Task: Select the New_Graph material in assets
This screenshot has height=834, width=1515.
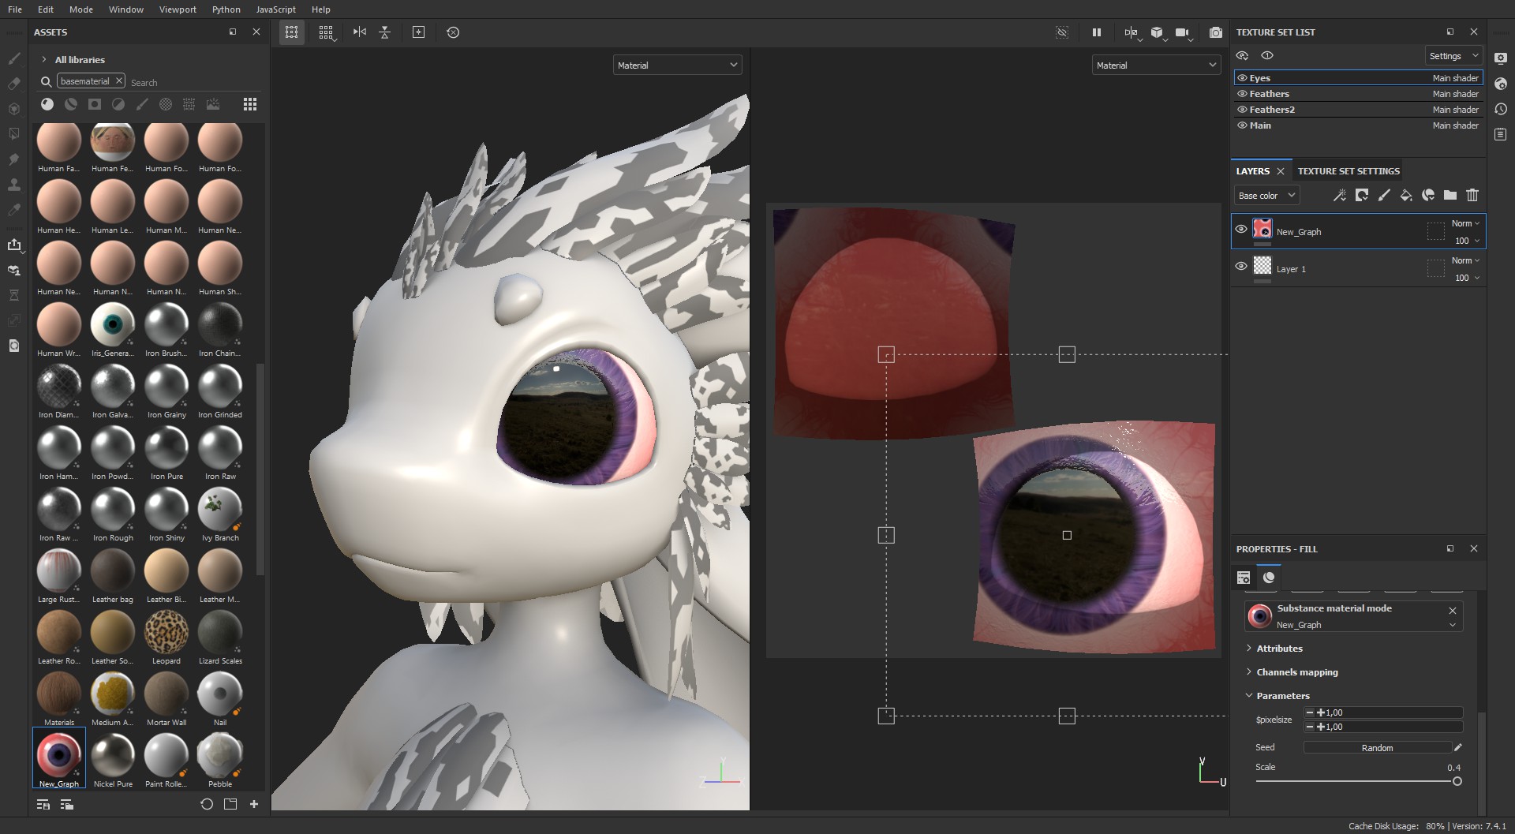Action: pyautogui.click(x=59, y=757)
